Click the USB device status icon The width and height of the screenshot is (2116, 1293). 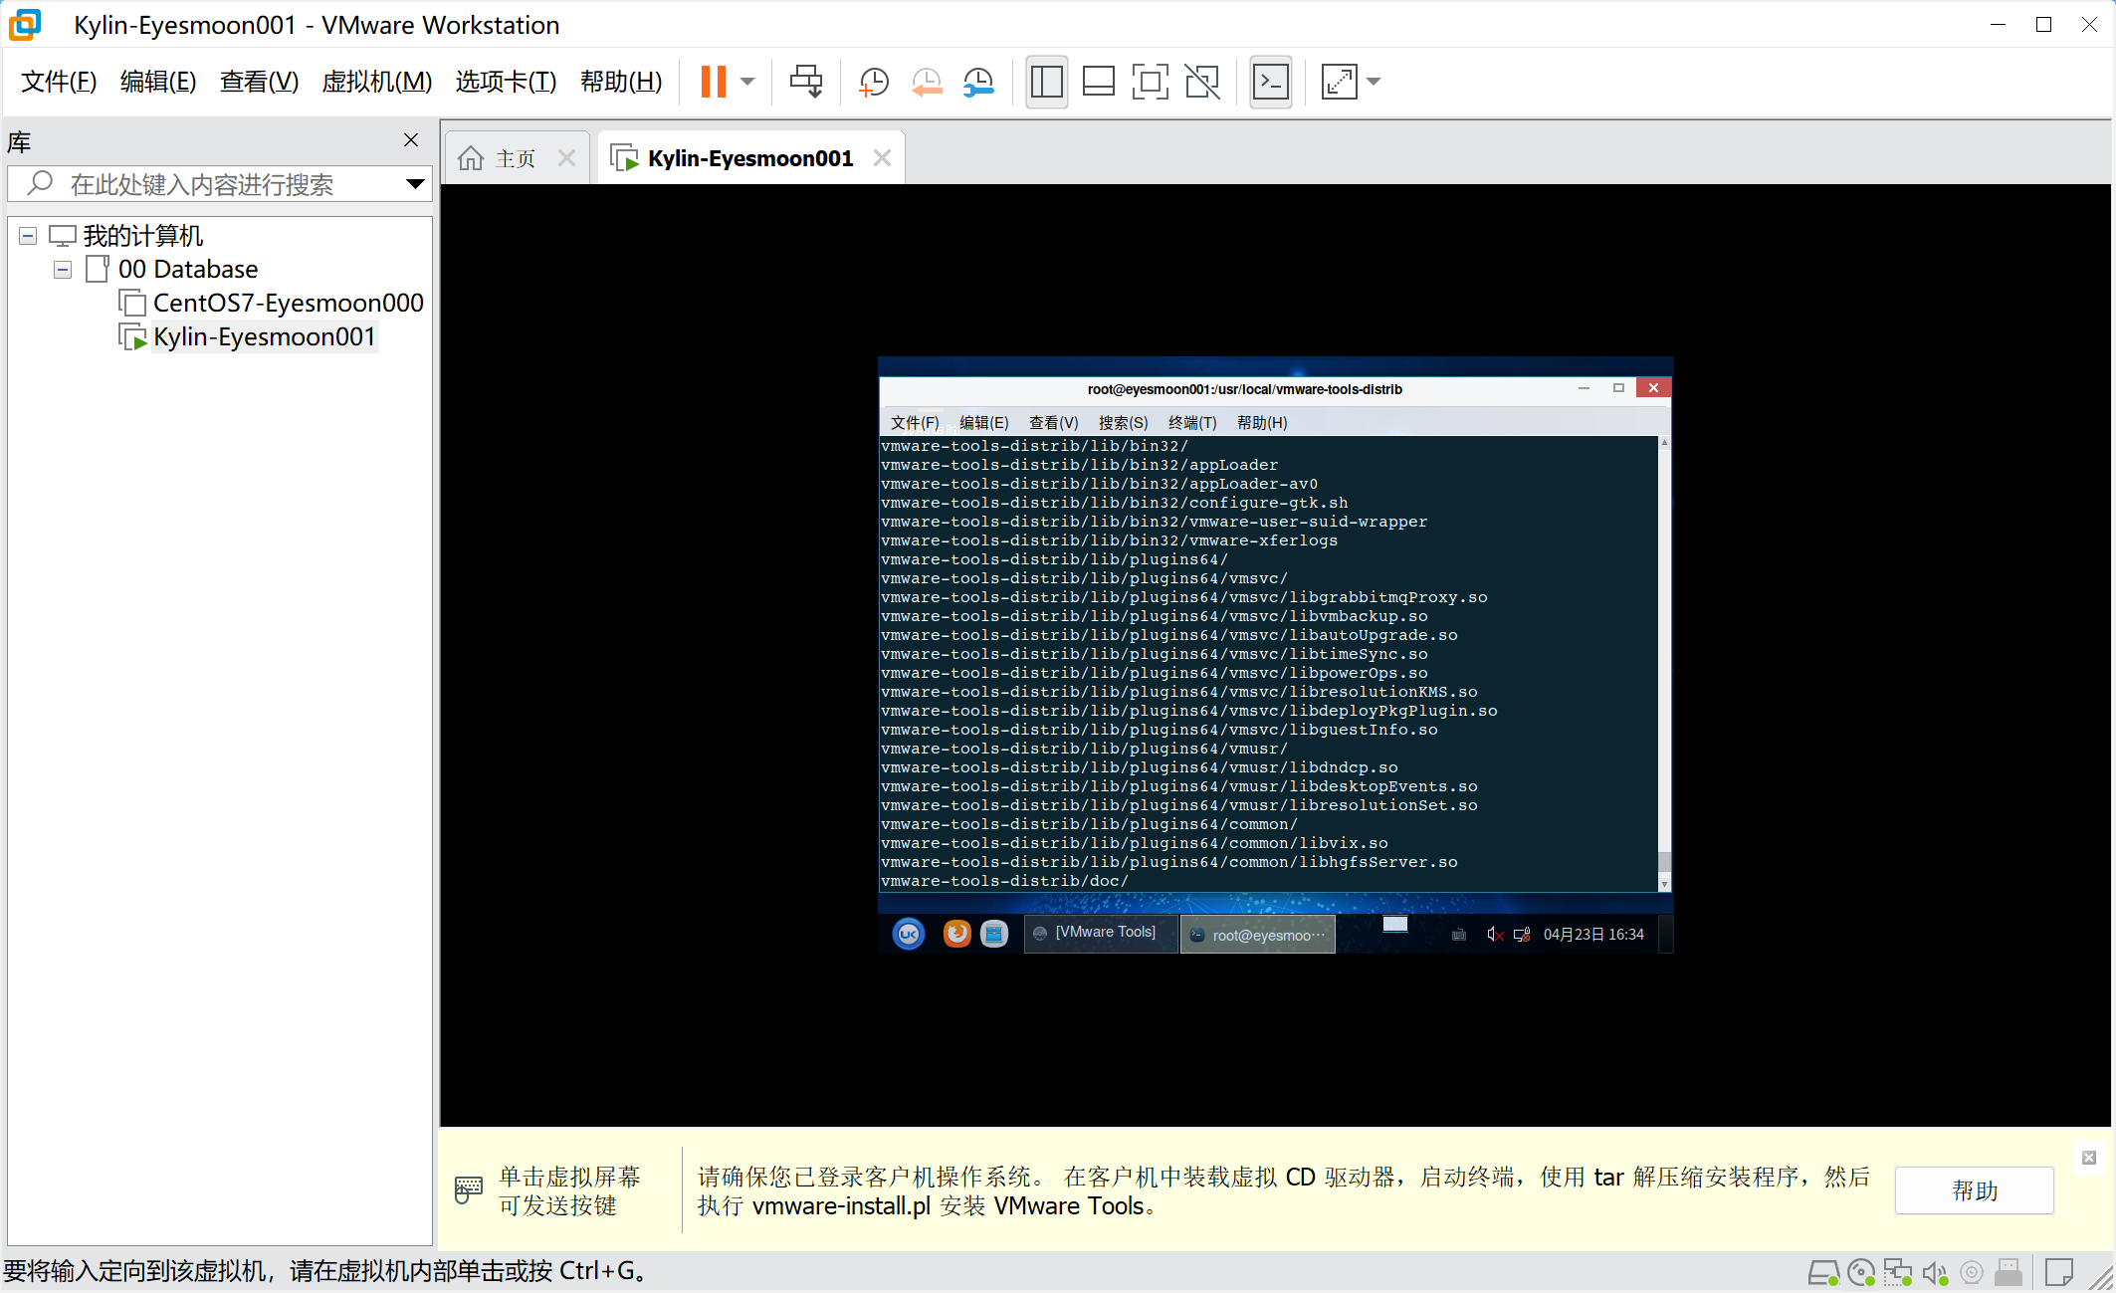(x=2009, y=1273)
